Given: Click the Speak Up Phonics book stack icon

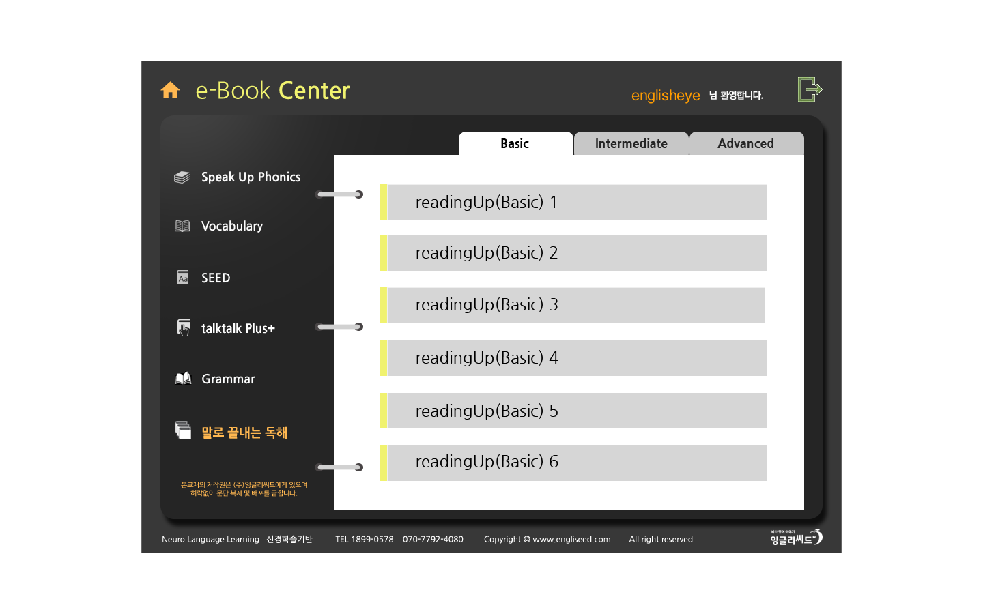Looking at the screenshot, I should [182, 177].
